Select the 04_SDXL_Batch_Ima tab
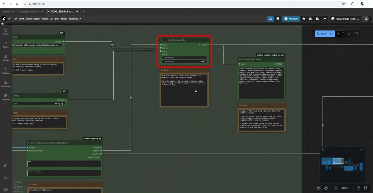 click(60, 12)
